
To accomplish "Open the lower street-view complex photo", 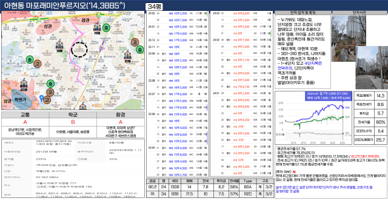I will [x=372, y=67].
